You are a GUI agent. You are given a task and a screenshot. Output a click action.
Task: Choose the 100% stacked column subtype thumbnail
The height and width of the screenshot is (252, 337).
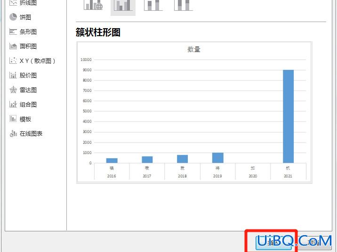(x=184, y=5)
